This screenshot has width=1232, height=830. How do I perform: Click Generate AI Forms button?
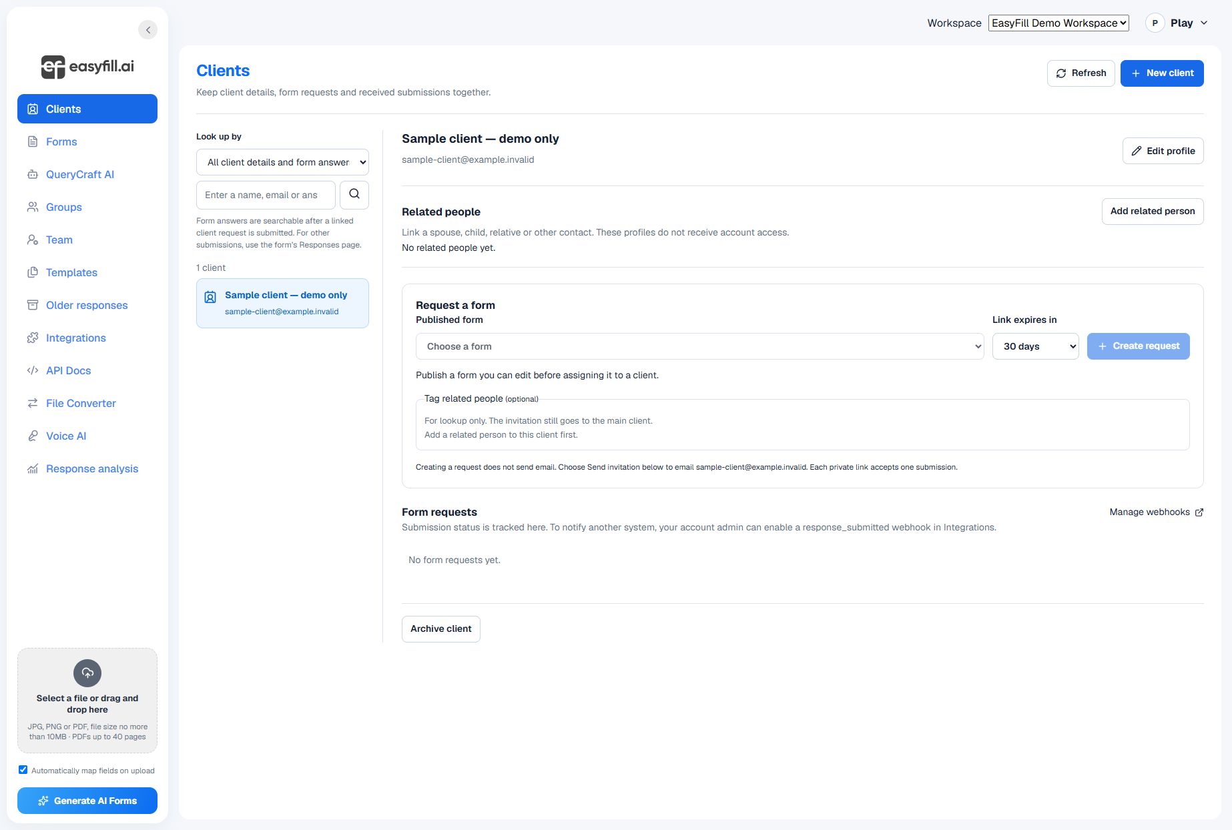(87, 801)
